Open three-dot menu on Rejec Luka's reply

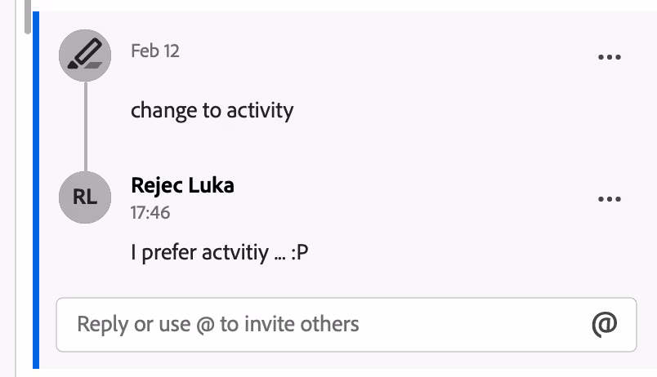(610, 198)
